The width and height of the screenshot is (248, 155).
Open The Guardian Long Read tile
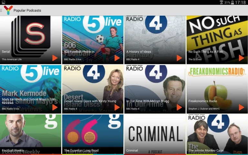coord(93,134)
